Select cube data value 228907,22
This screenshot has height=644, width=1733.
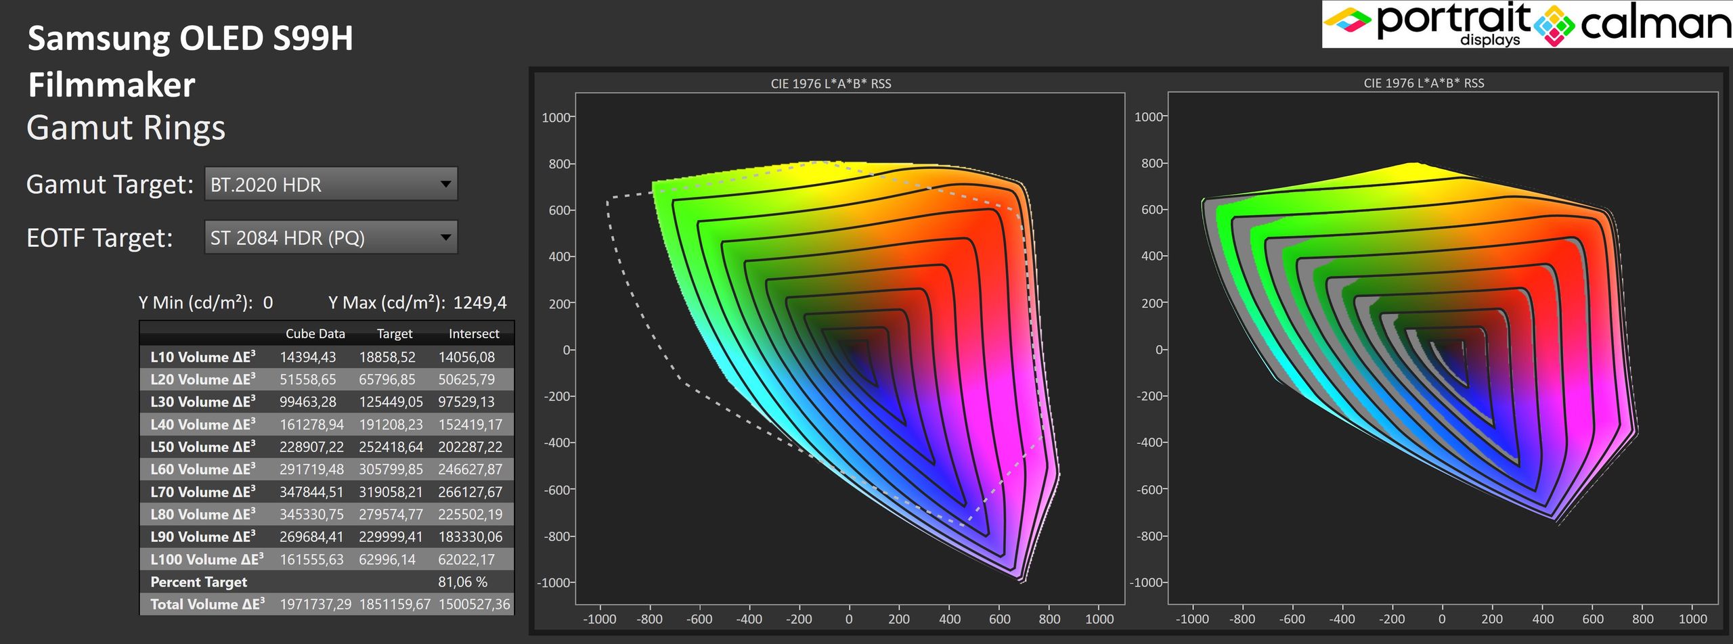point(312,447)
